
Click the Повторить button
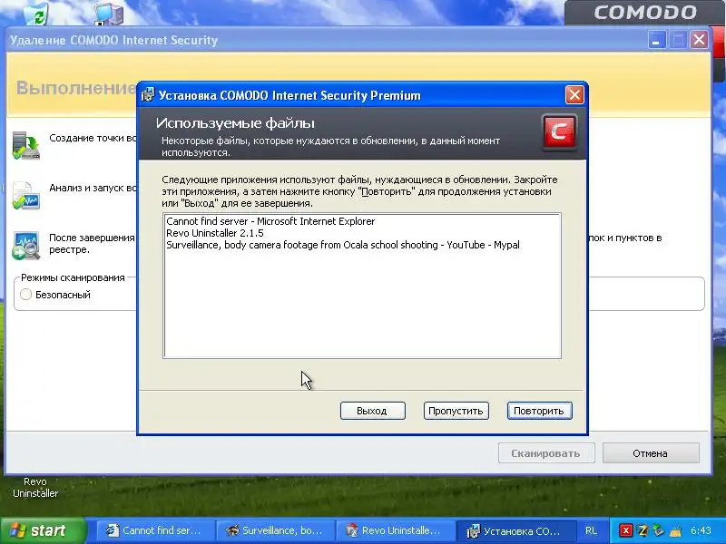tap(539, 411)
